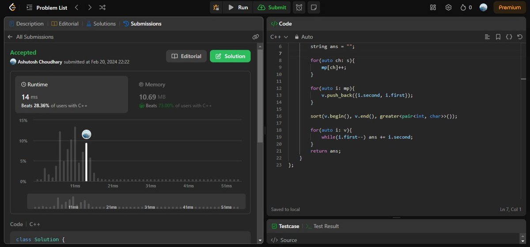This screenshot has width=530, height=247.
Task: Click the highlighted white runtime bar
Action: click(86, 162)
